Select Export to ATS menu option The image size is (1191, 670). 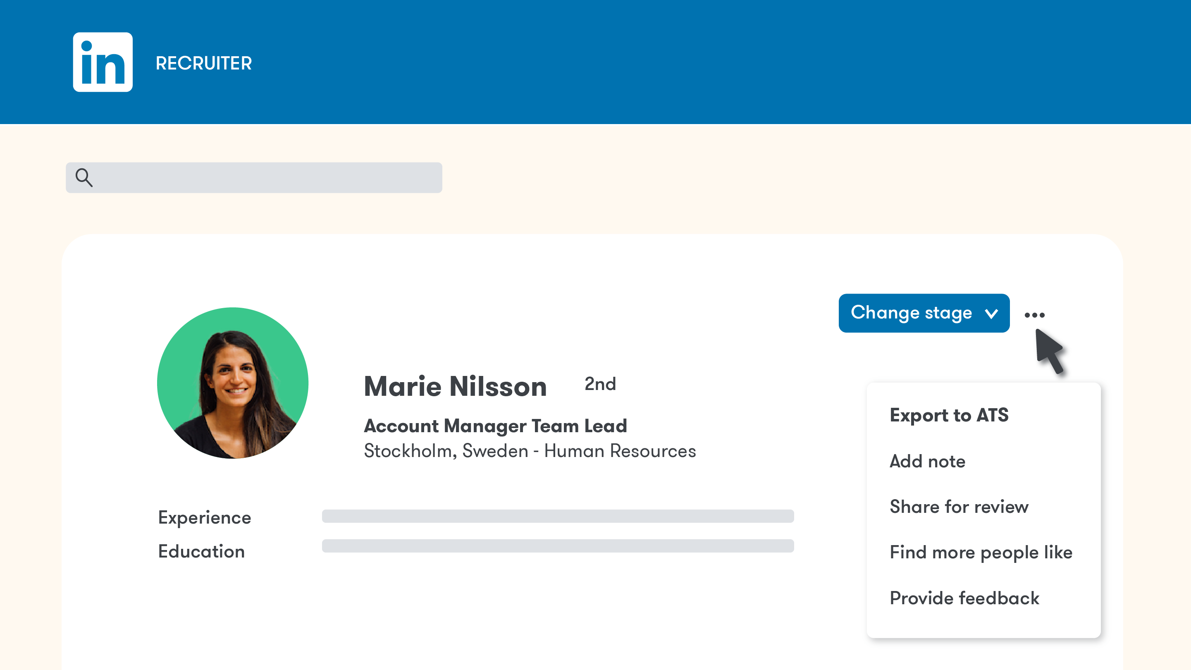(x=949, y=415)
